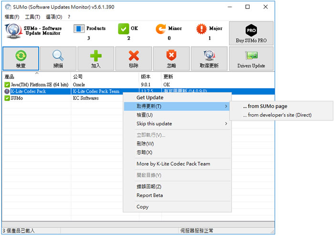Viewport: 334px width, 236px height.
Task: Expand the Skip this update submenu
Action: [226, 124]
